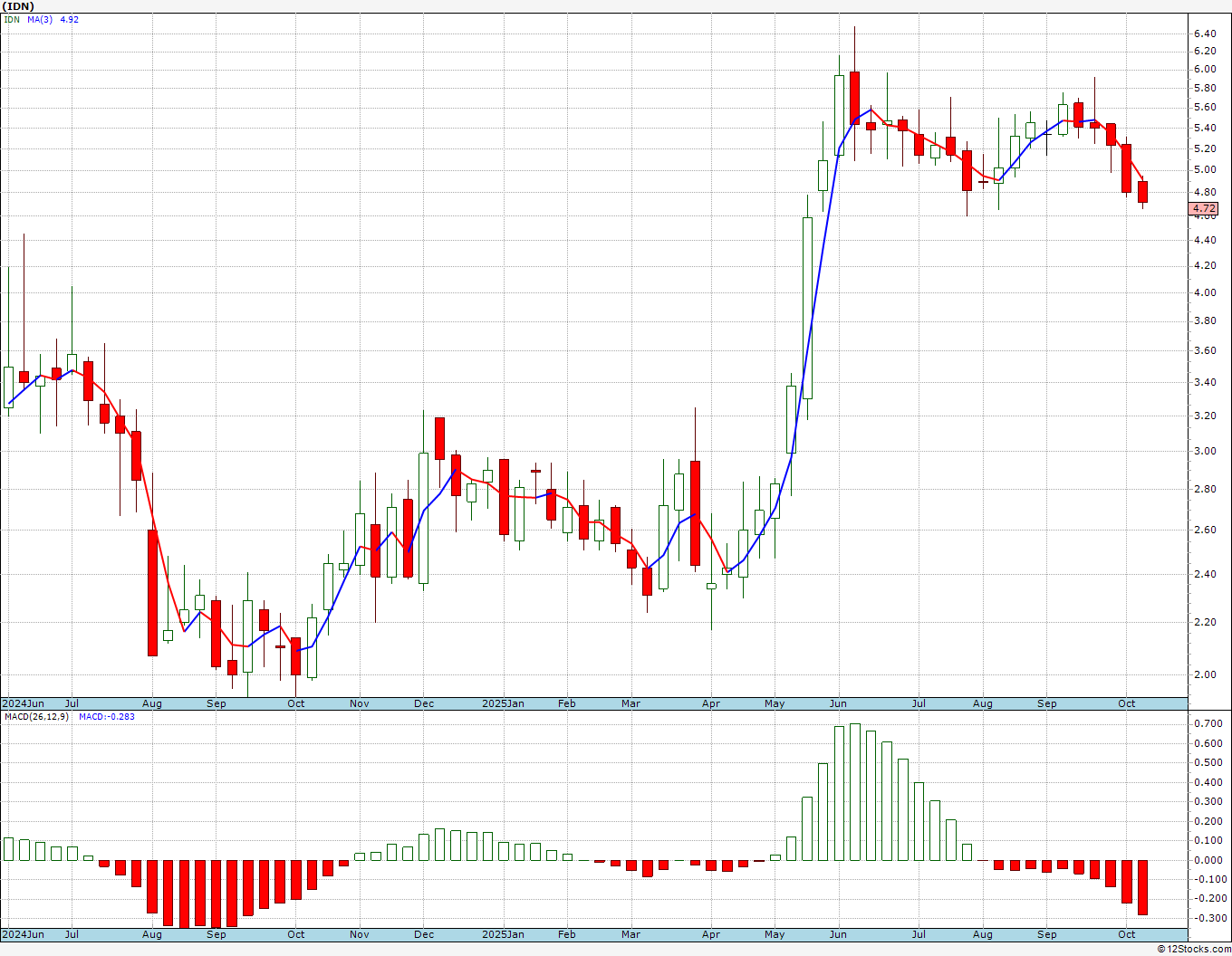
Task: Click the 3.20 price axis label
Action: click(1205, 416)
